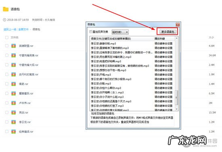Viewport: 222px width, 152px height.
Task: Check the box for 守望先锋大招.rar
Action: (x=6, y=65)
